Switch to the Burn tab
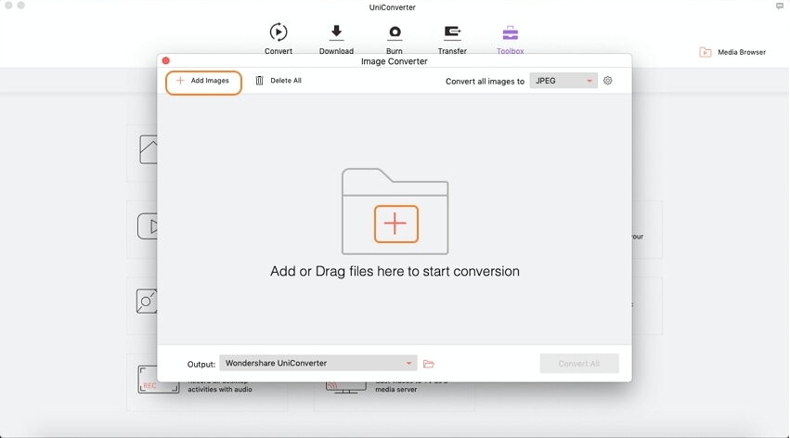The height and width of the screenshot is (438, 790). [395, 32]
